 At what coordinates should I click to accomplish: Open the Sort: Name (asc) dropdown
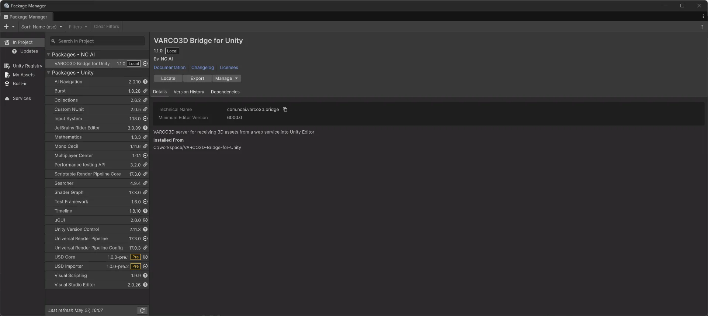pos(42,27)
